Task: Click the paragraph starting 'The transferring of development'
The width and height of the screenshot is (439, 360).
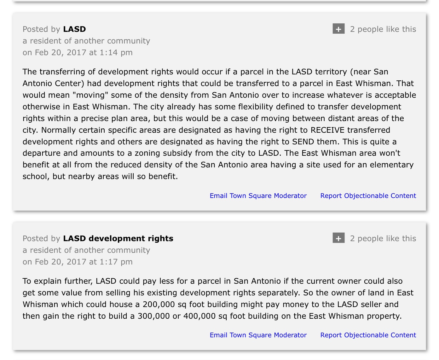Action: click(x=219, y=124)
